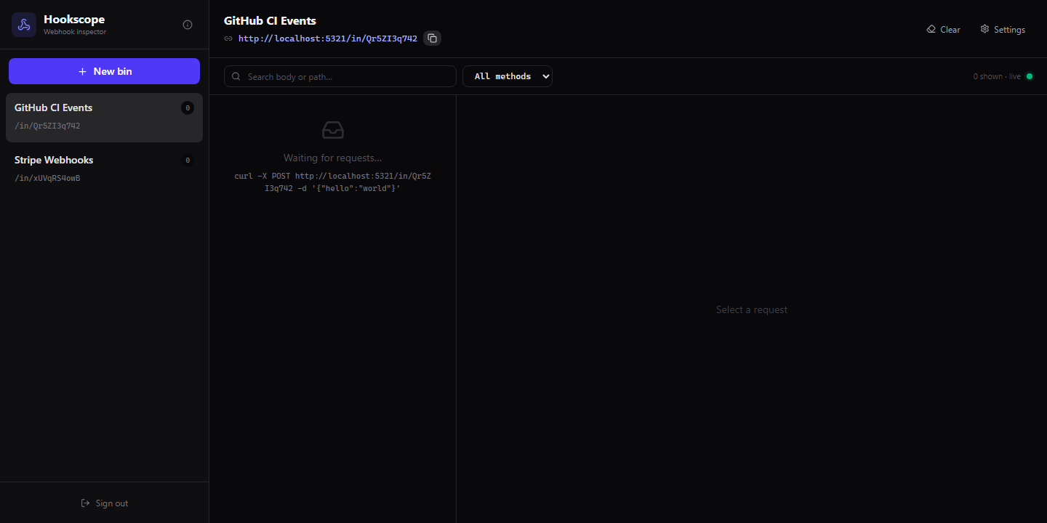Focus the Search body or path field
The height and width of the screenshot is (523, 1047).
pos(340,76)
